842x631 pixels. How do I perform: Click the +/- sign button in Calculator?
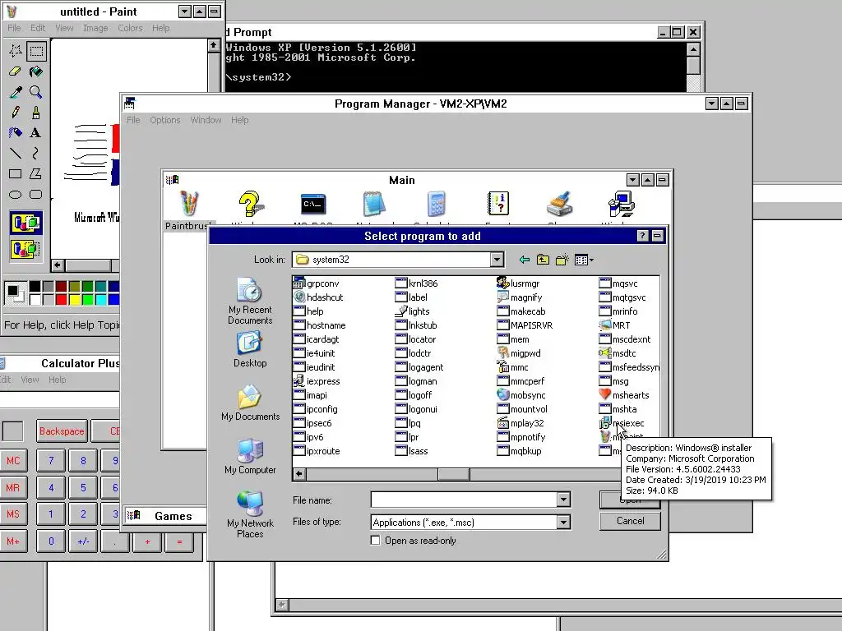[83, 541]
